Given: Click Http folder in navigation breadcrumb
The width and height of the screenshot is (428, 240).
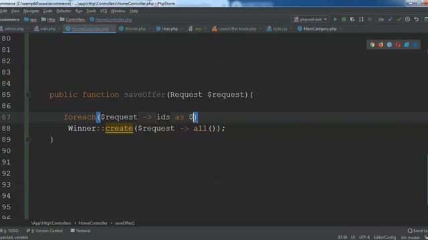Looking at the screenshot, I should [x=48, y=19].
